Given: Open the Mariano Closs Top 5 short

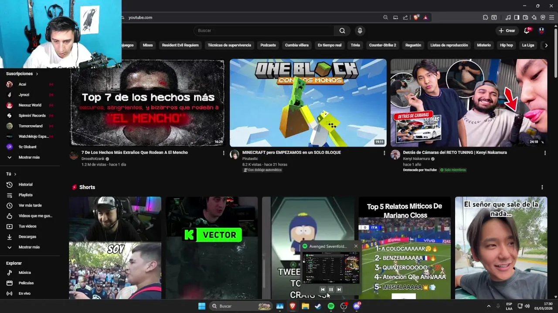Looking at the screenshot, I should 405,248.
